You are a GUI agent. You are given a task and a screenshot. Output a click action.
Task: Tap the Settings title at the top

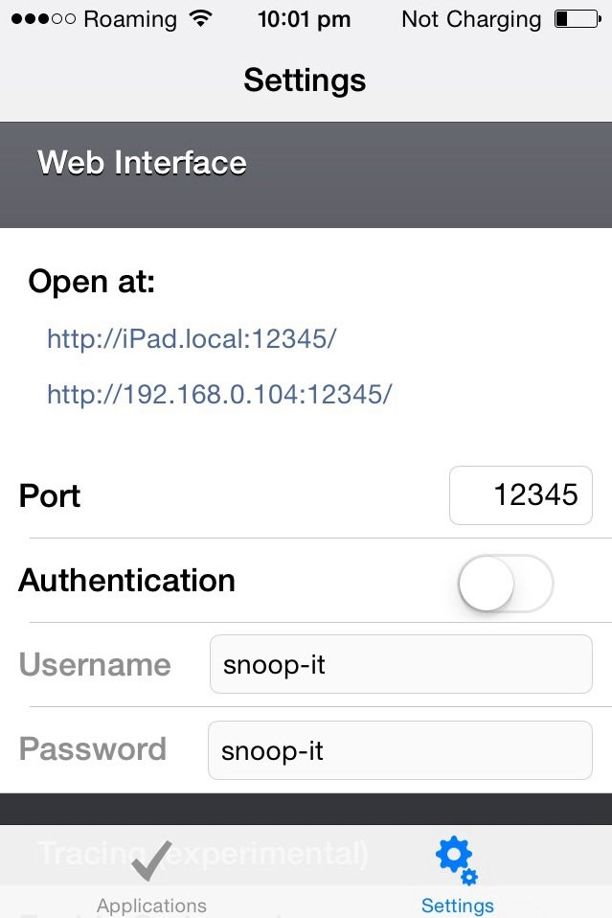point(305,80)
